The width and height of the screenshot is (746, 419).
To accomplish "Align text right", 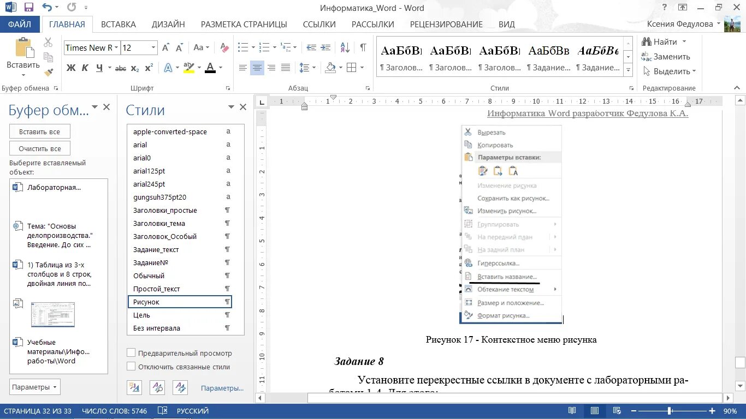I will [271, 68].
